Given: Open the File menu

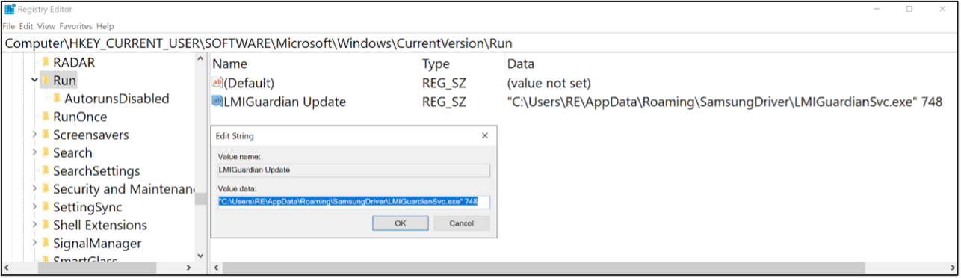Looking at the screenshot, I should (x=9, y=26).
